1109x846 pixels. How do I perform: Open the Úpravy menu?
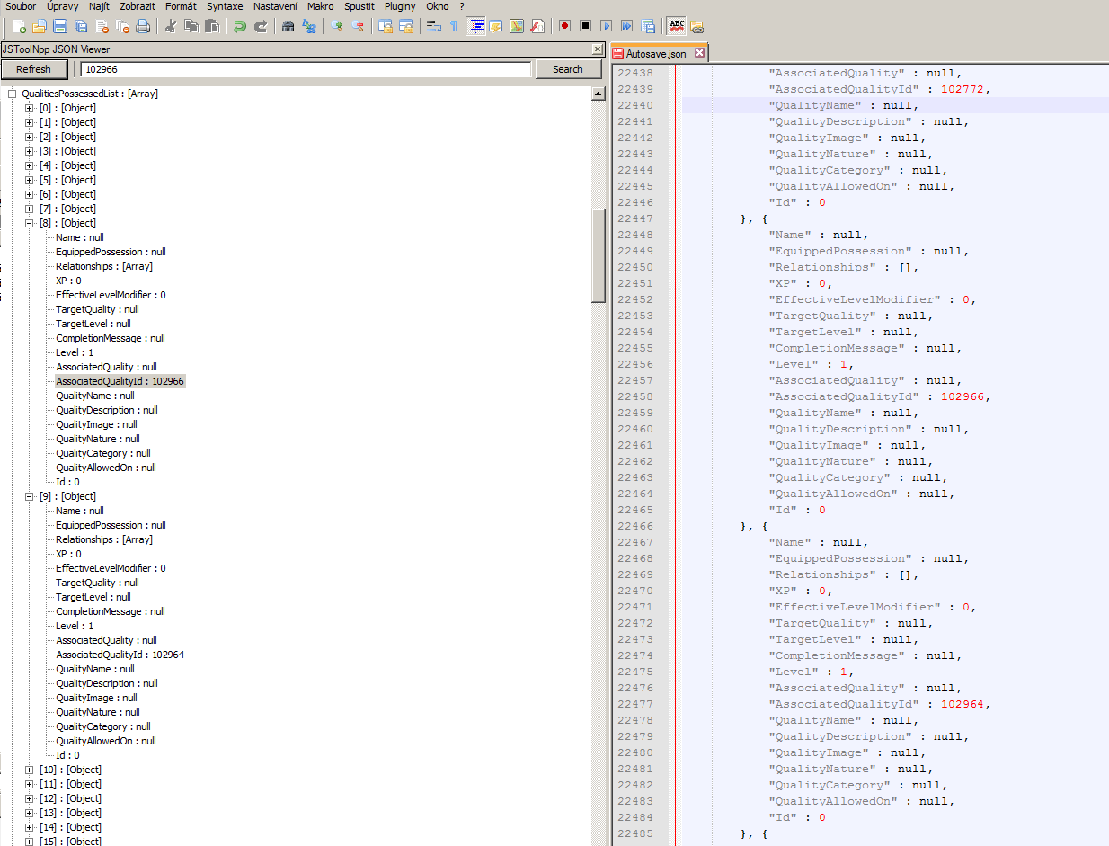(62, 6)
